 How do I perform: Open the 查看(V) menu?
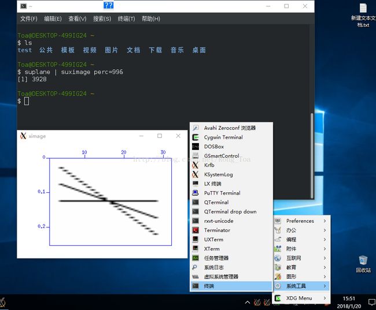(x=78, y=18)
